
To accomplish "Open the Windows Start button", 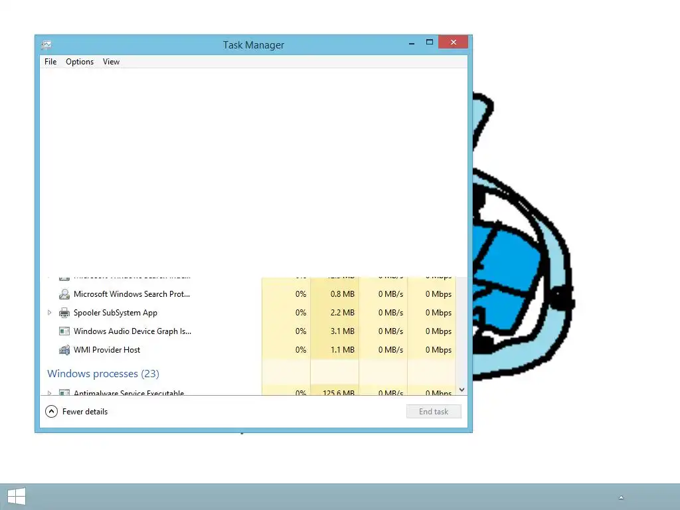I will click(x=17, y=497).
